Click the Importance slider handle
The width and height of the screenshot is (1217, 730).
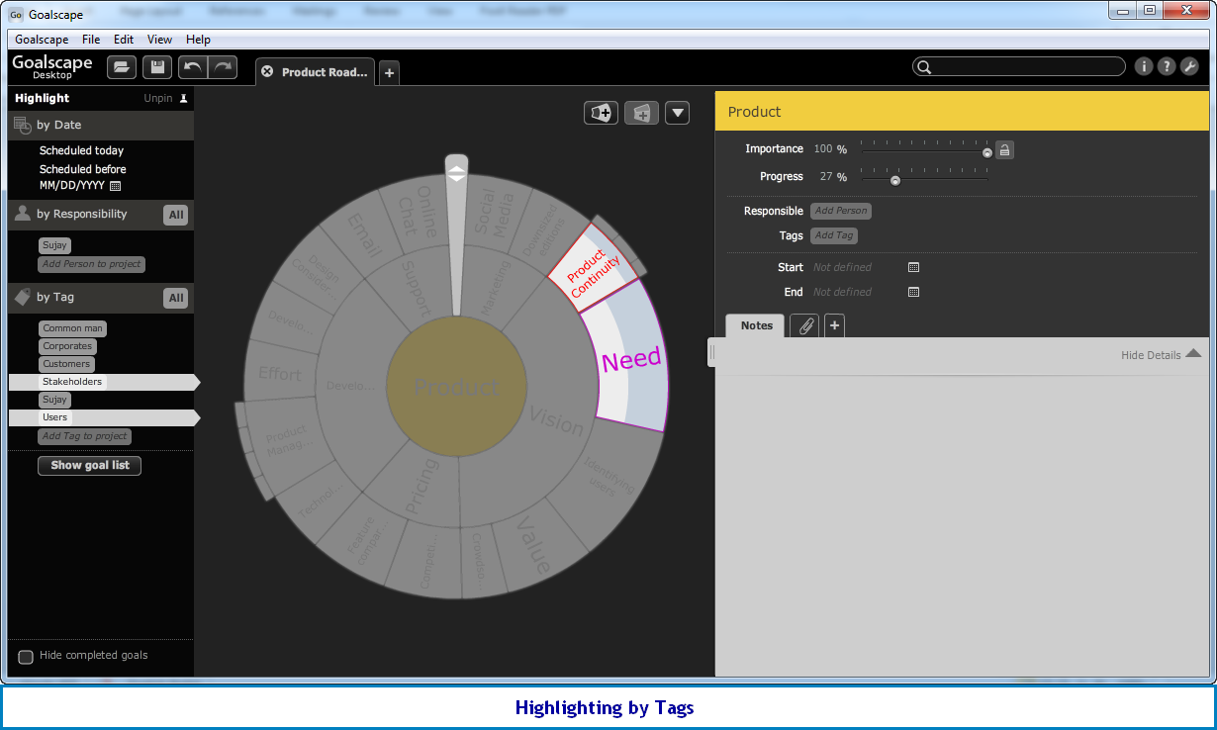(986, 153)
